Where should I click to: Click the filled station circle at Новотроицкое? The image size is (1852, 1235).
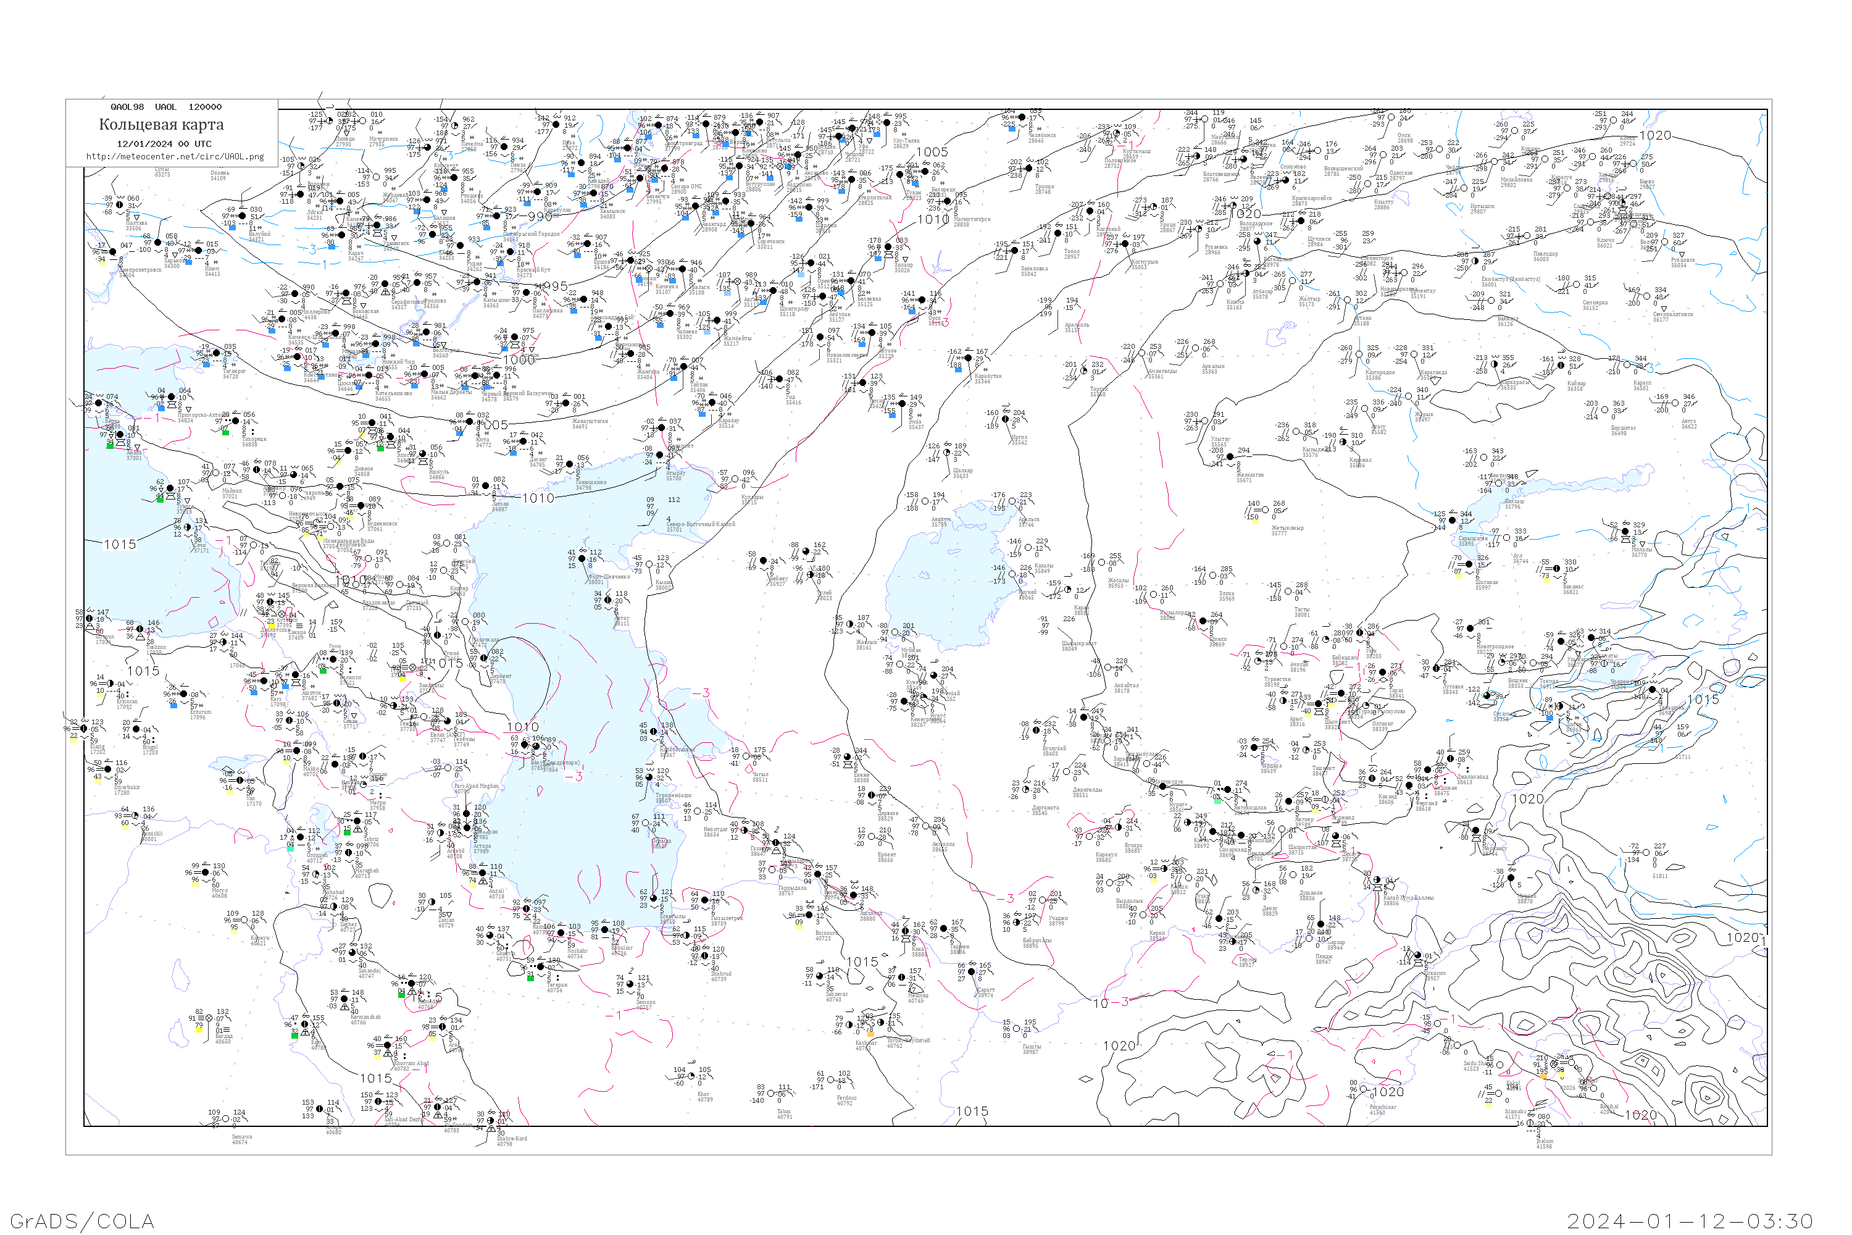coord(1470,629)
